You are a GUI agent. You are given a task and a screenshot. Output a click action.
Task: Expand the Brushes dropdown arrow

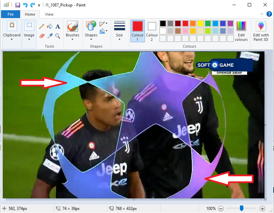point(72,39)
